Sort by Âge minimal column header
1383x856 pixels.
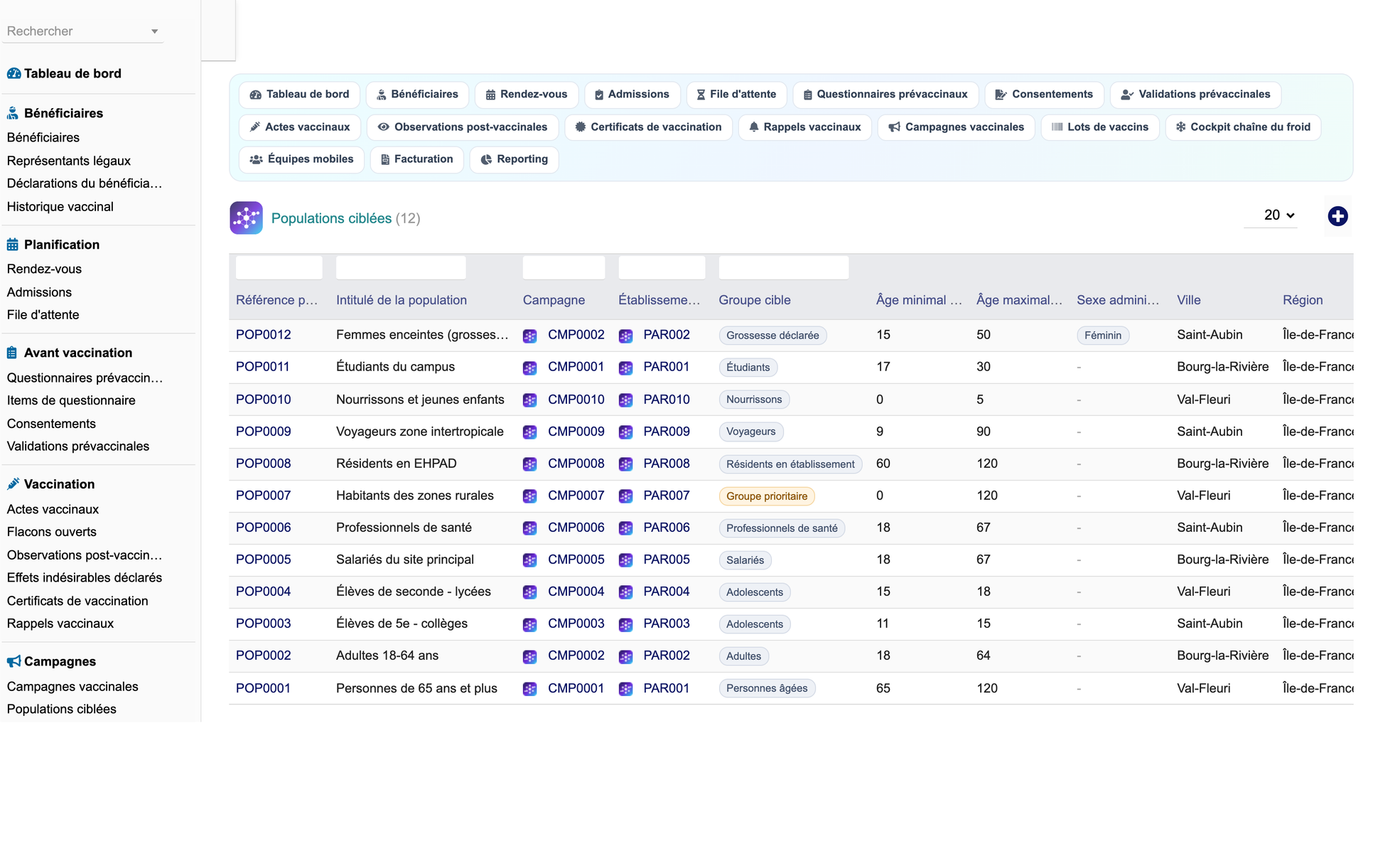[919, 300]
